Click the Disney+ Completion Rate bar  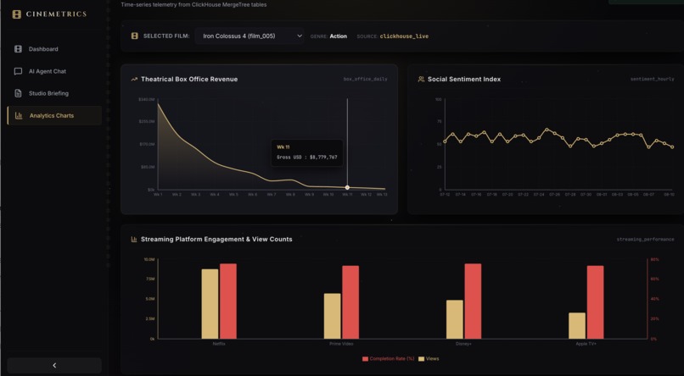473,301
